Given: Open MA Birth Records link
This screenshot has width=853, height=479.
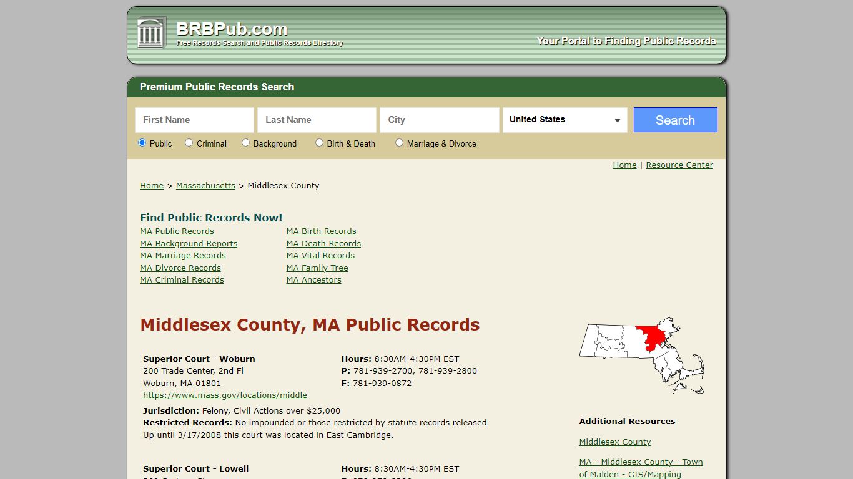Looking at the screenshot, I should [x=322, y=231].
